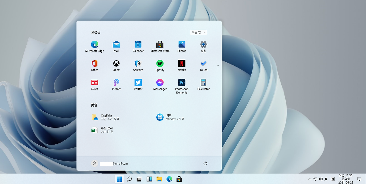Open the 통합 문서 Excel file

(x=102, y=130)
